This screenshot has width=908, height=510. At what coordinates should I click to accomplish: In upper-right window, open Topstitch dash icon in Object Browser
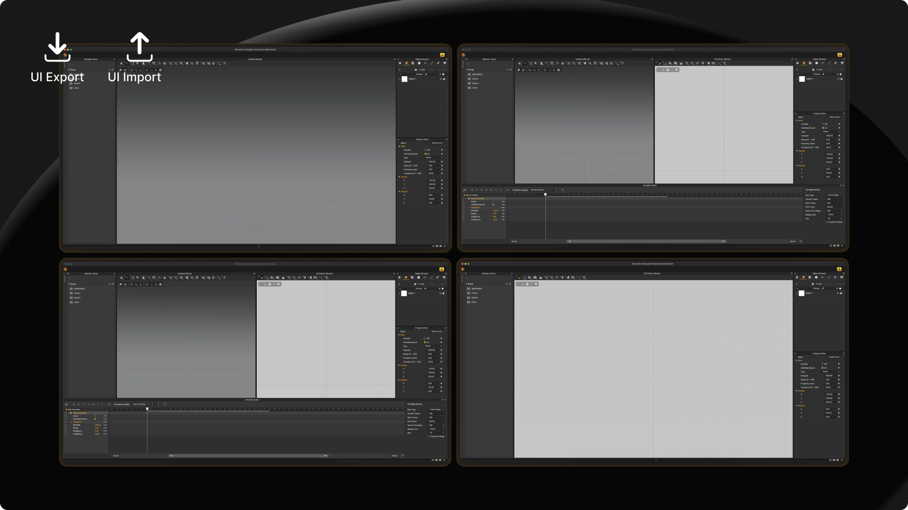point(823,63)
